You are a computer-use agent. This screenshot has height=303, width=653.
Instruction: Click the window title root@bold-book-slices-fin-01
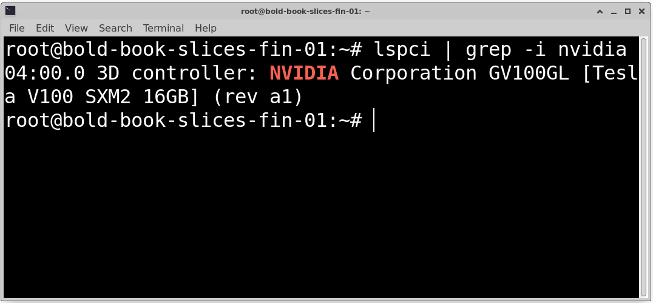click(305, 12)
